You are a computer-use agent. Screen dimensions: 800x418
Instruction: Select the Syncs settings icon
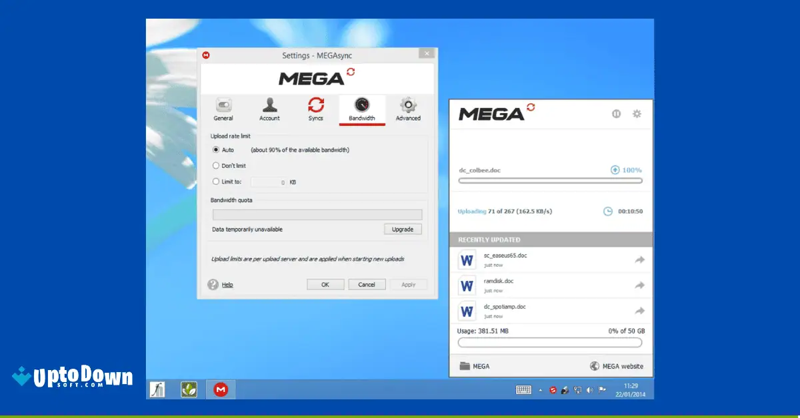(x=315, y=107)
